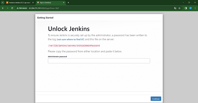Viewport: 198px width, 103px height.
Task: Click the forward navigation arrow
Action: (x=8, y=8)
